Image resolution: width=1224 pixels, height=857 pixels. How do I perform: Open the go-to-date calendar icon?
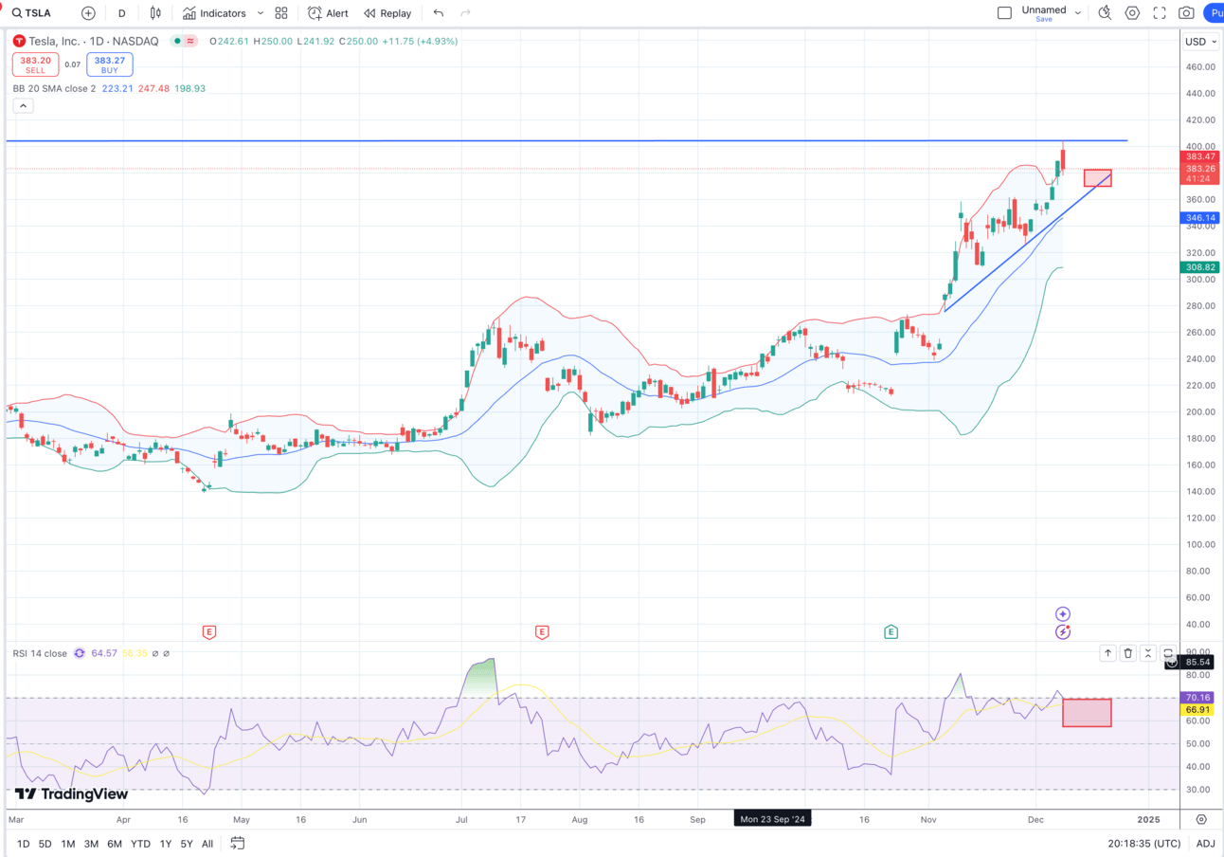pos(238,843)
